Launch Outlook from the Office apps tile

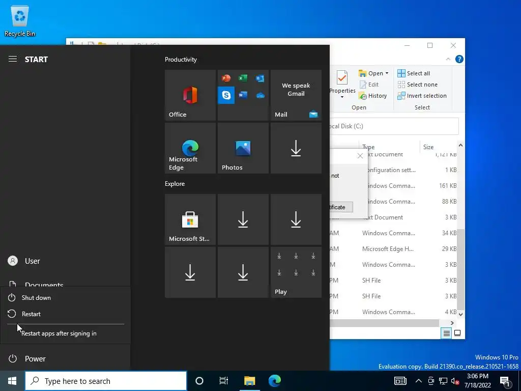click(260, 78)
